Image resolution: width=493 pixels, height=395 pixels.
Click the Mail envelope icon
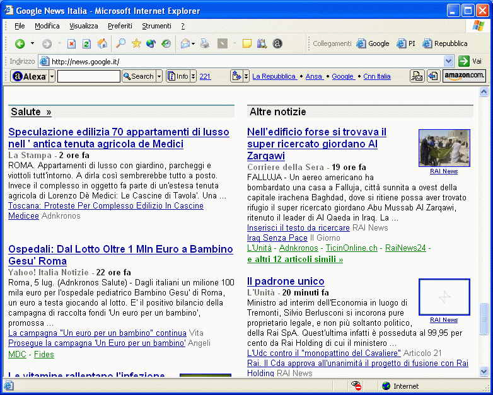[x=185, y=43]
